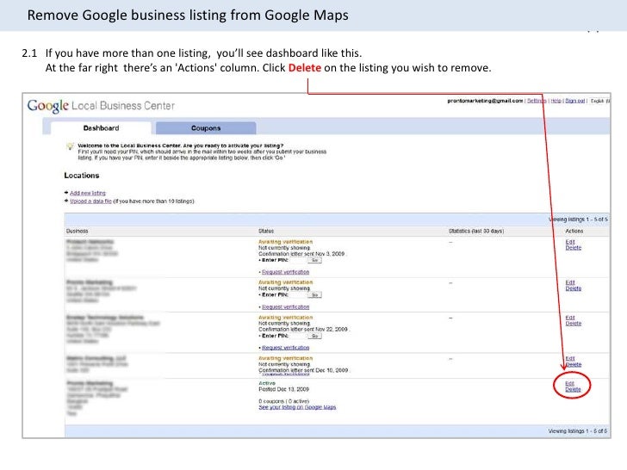
Task: Click the Actions column header
Action: pyautogui.click(x=574, y=231)
